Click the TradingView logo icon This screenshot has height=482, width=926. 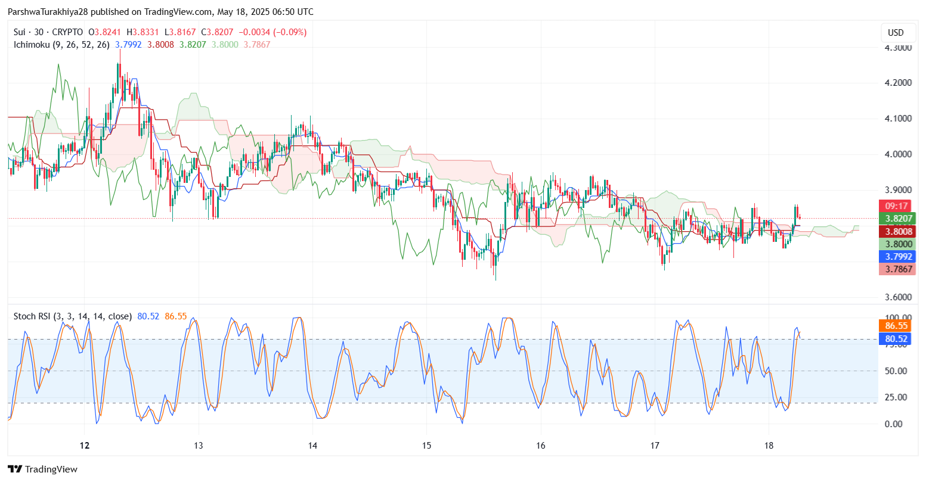point(15,469)
